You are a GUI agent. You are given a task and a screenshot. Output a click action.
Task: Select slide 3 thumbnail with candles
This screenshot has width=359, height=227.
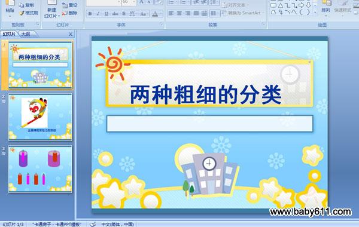(40, 169)
